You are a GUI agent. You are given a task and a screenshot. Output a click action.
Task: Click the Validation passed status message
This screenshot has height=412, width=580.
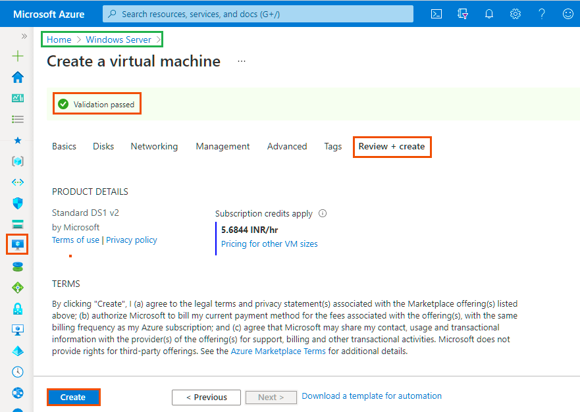pyautogui.click(x=97, y=104)
